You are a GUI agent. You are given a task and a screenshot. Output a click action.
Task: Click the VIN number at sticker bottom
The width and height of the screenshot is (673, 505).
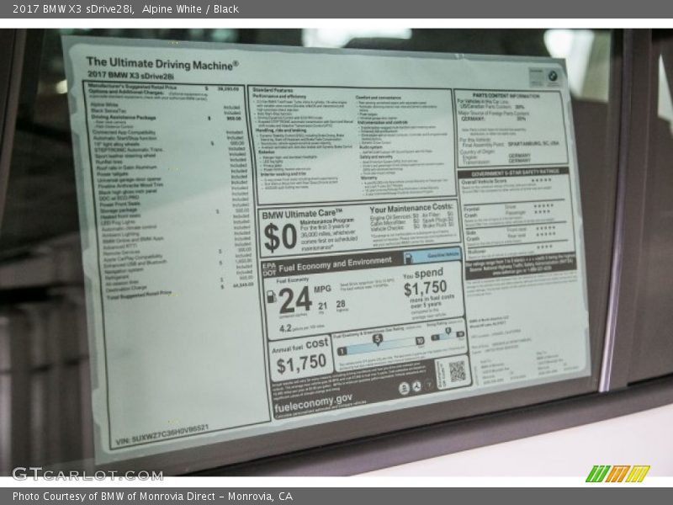click(x=162, y=433)
